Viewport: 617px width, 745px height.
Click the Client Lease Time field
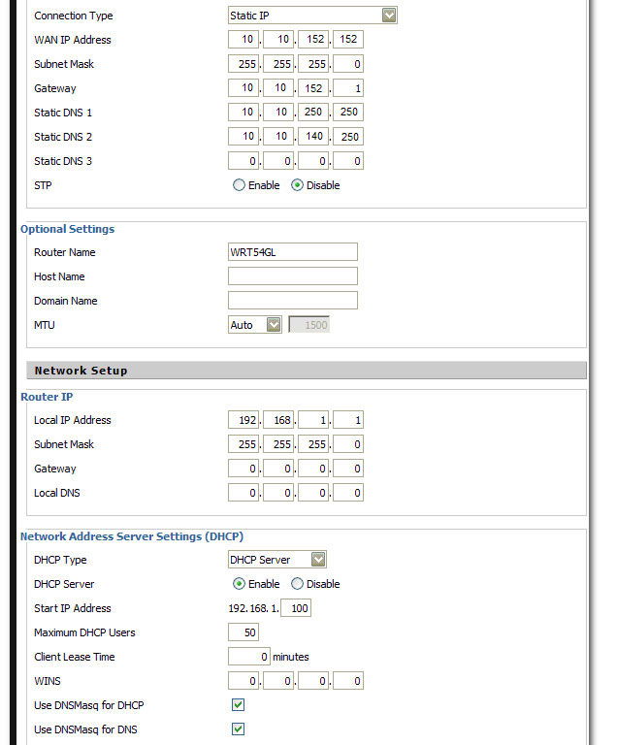click(x=249, y=657)
